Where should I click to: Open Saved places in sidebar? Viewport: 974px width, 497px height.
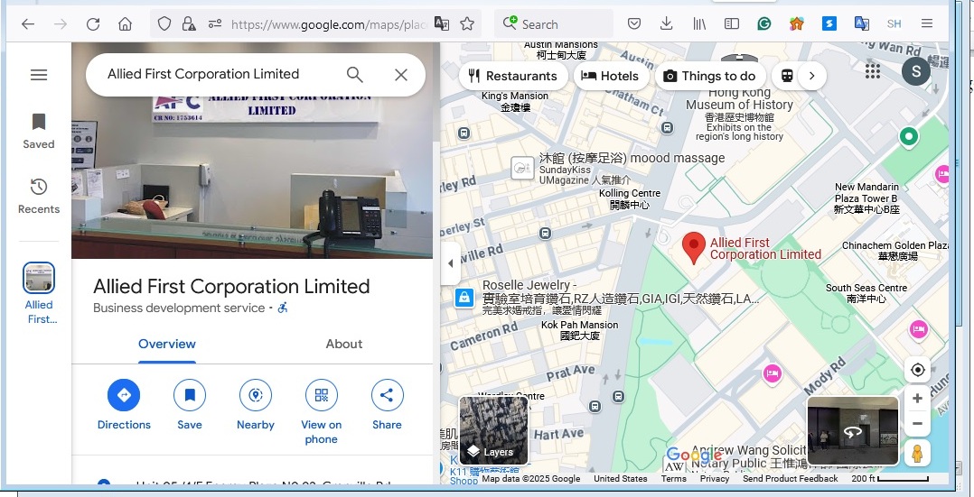coord(39,132)
